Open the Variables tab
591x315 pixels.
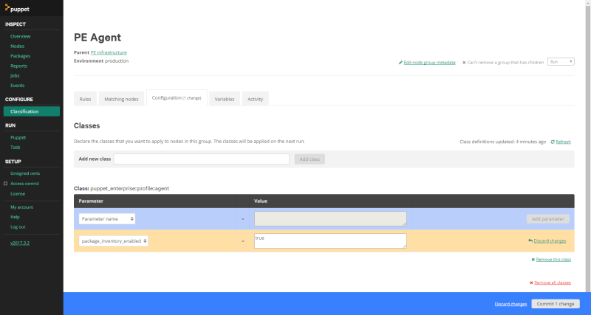225,99
